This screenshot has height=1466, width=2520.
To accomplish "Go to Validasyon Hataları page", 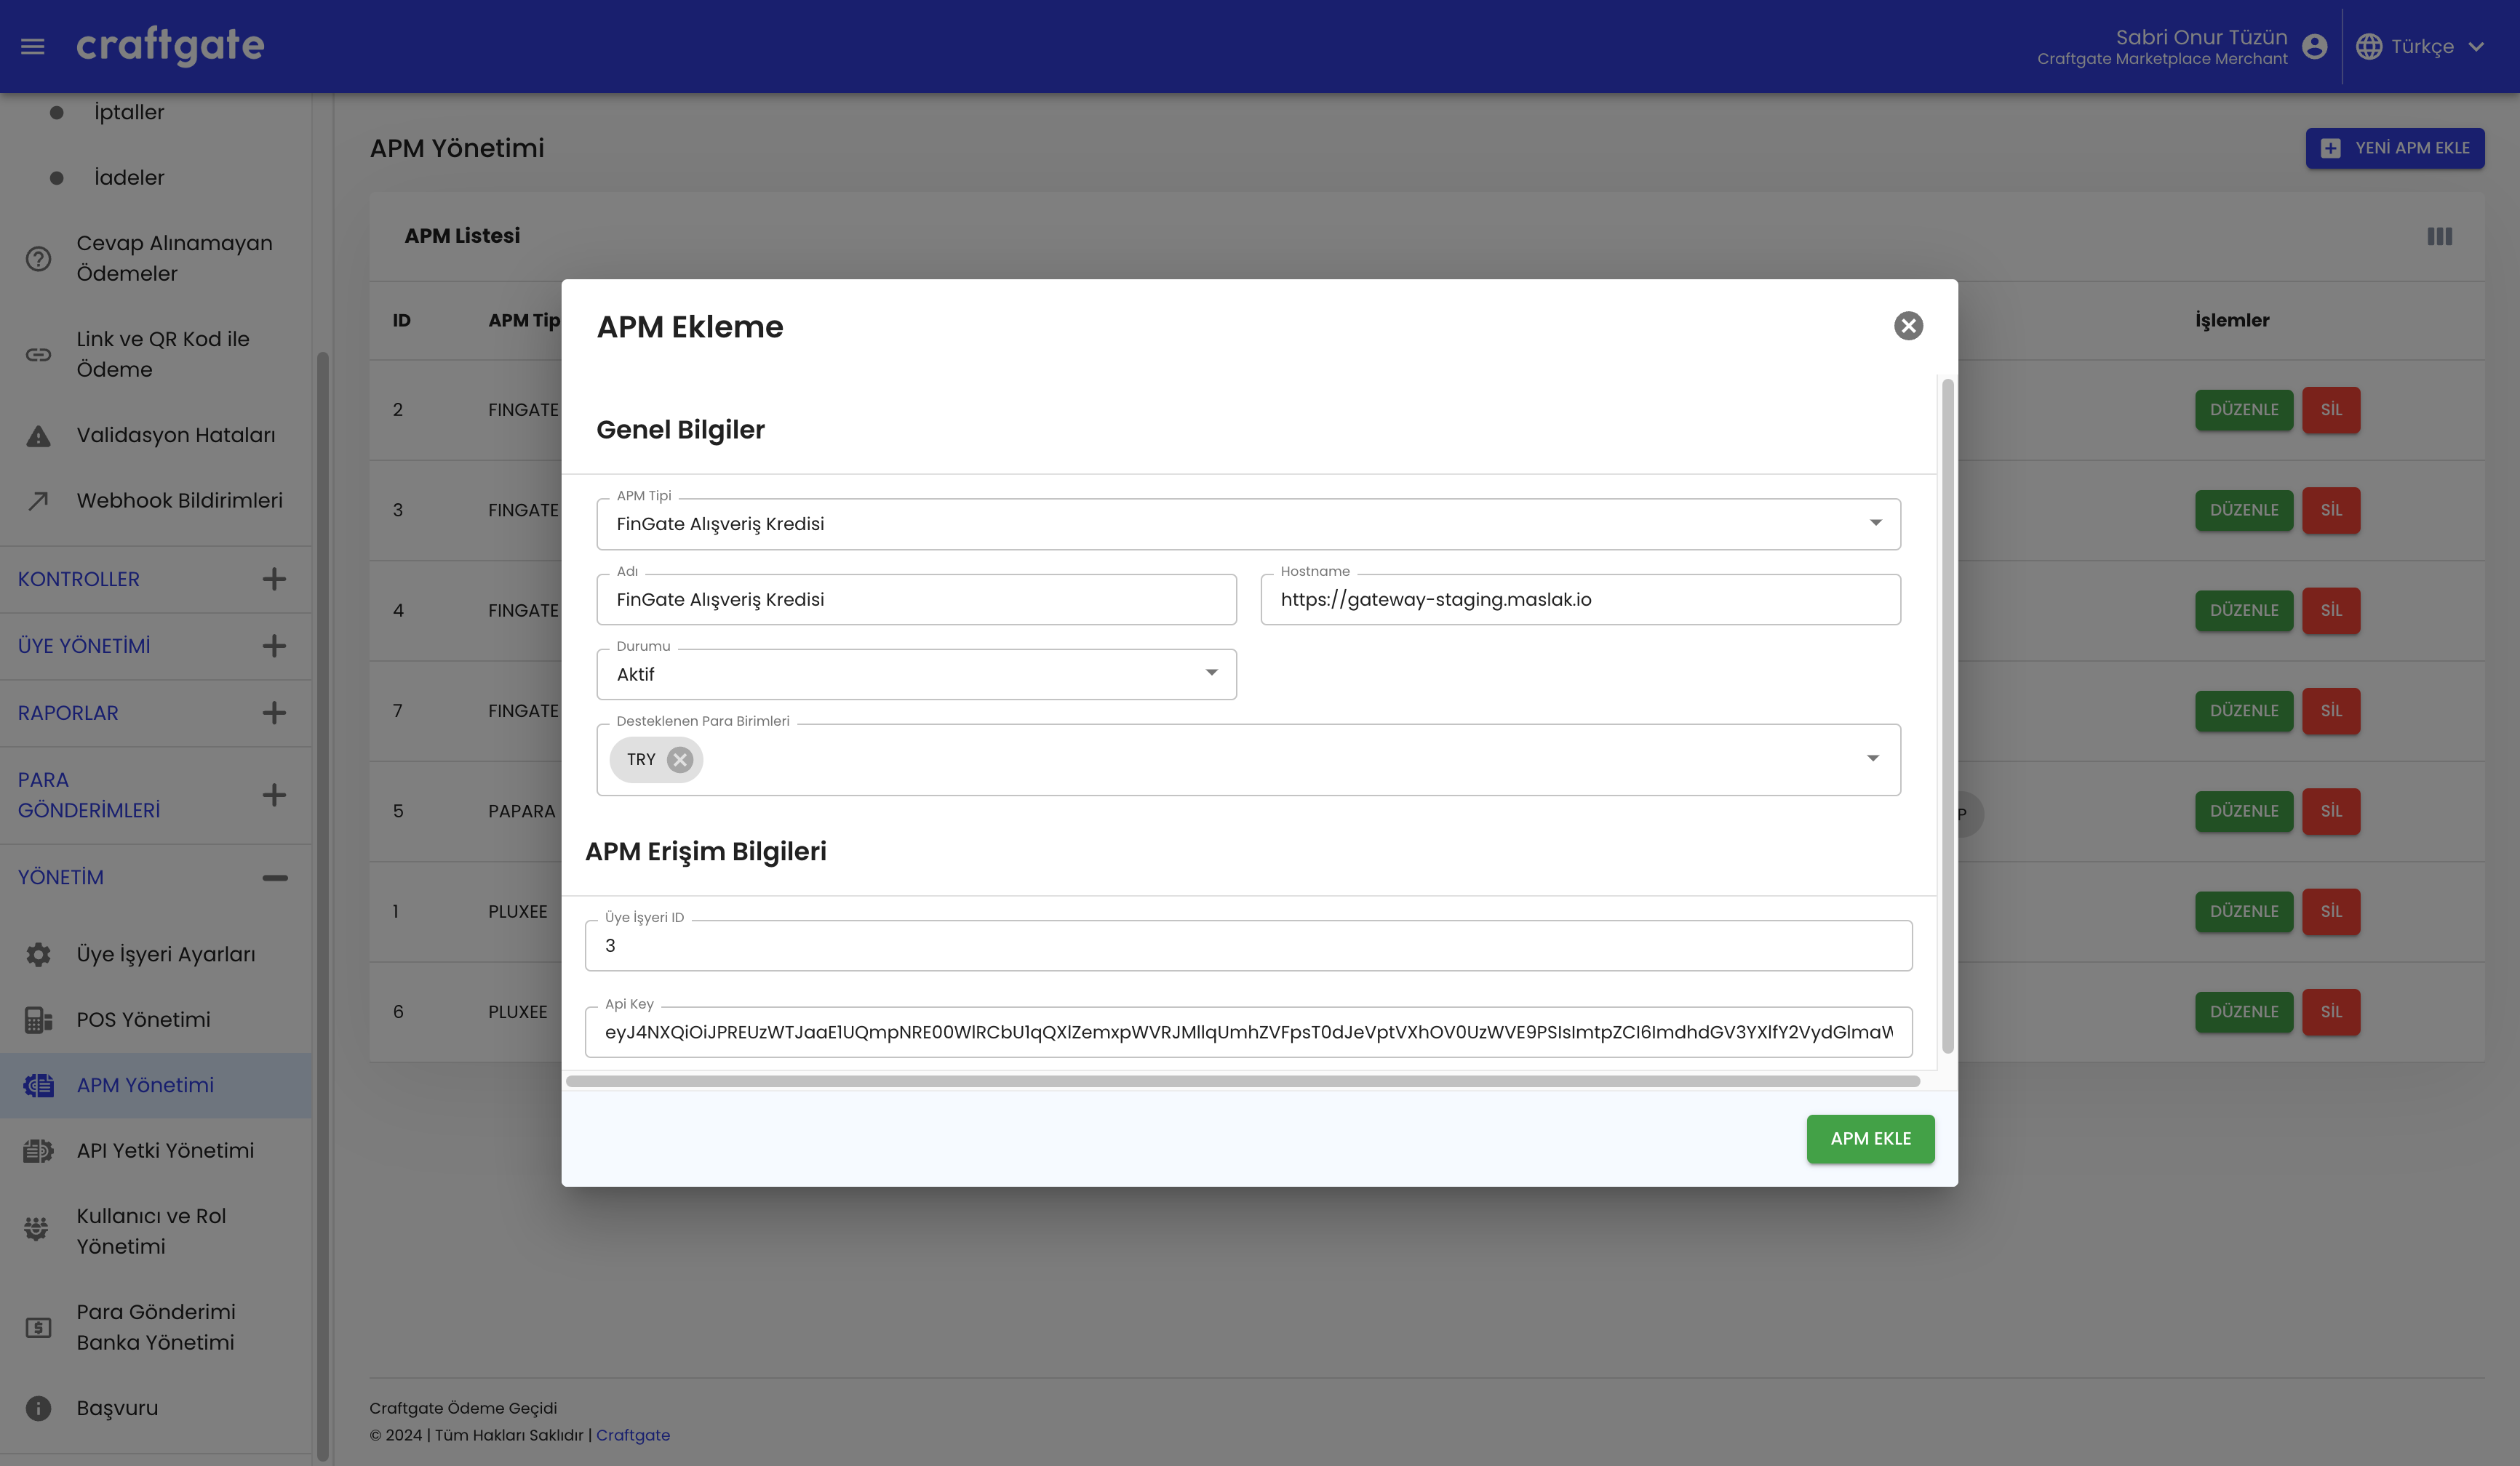I will click(x=176, y=435).
